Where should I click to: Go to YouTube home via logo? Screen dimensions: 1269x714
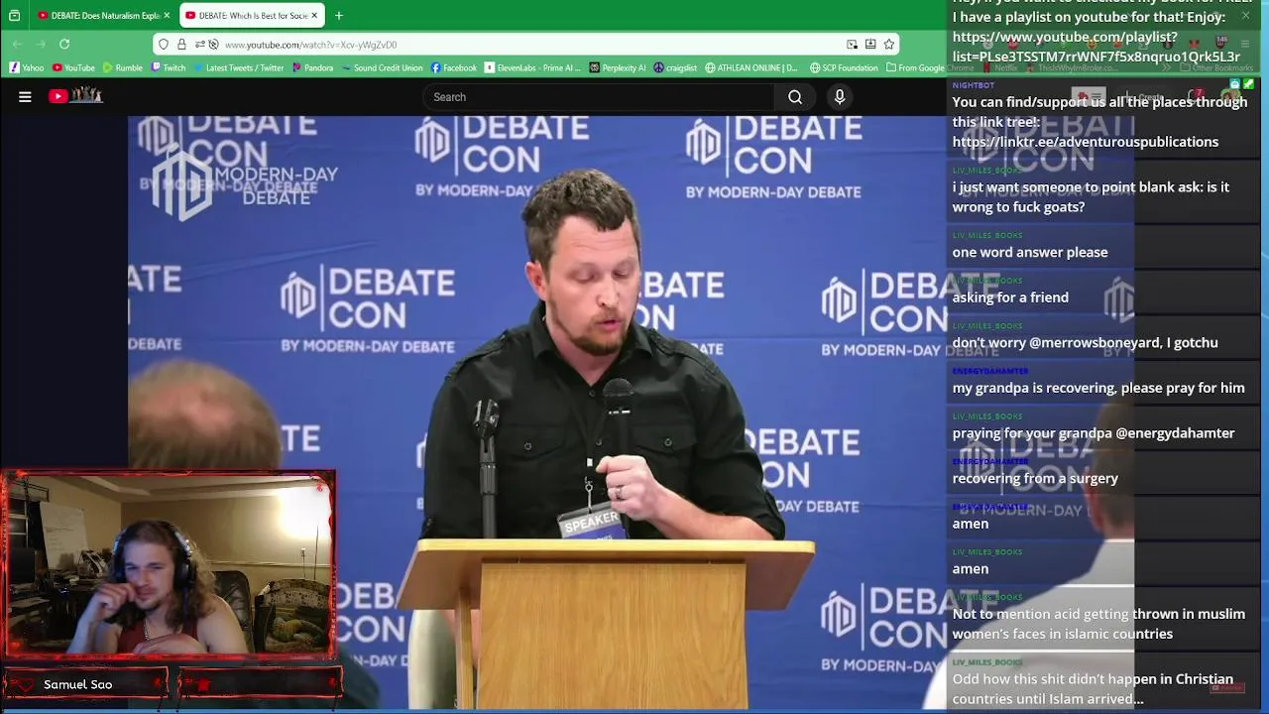point(75,96)
